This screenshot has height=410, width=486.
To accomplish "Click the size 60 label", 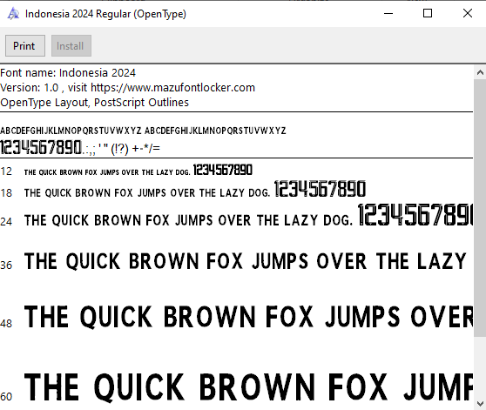I will tap(6, 396).
